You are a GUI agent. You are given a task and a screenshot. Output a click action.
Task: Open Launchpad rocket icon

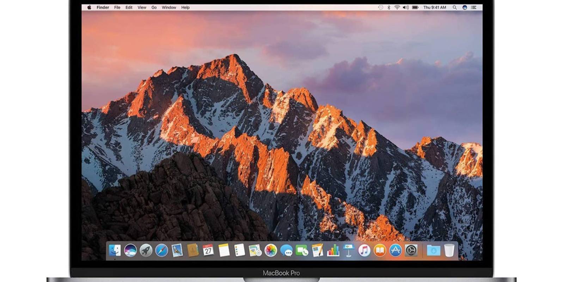[146, 251]
